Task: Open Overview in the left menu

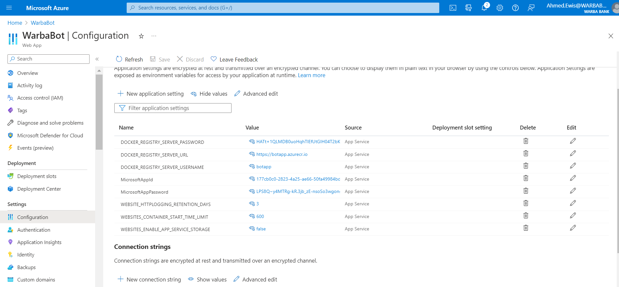Action: point(27,73)
